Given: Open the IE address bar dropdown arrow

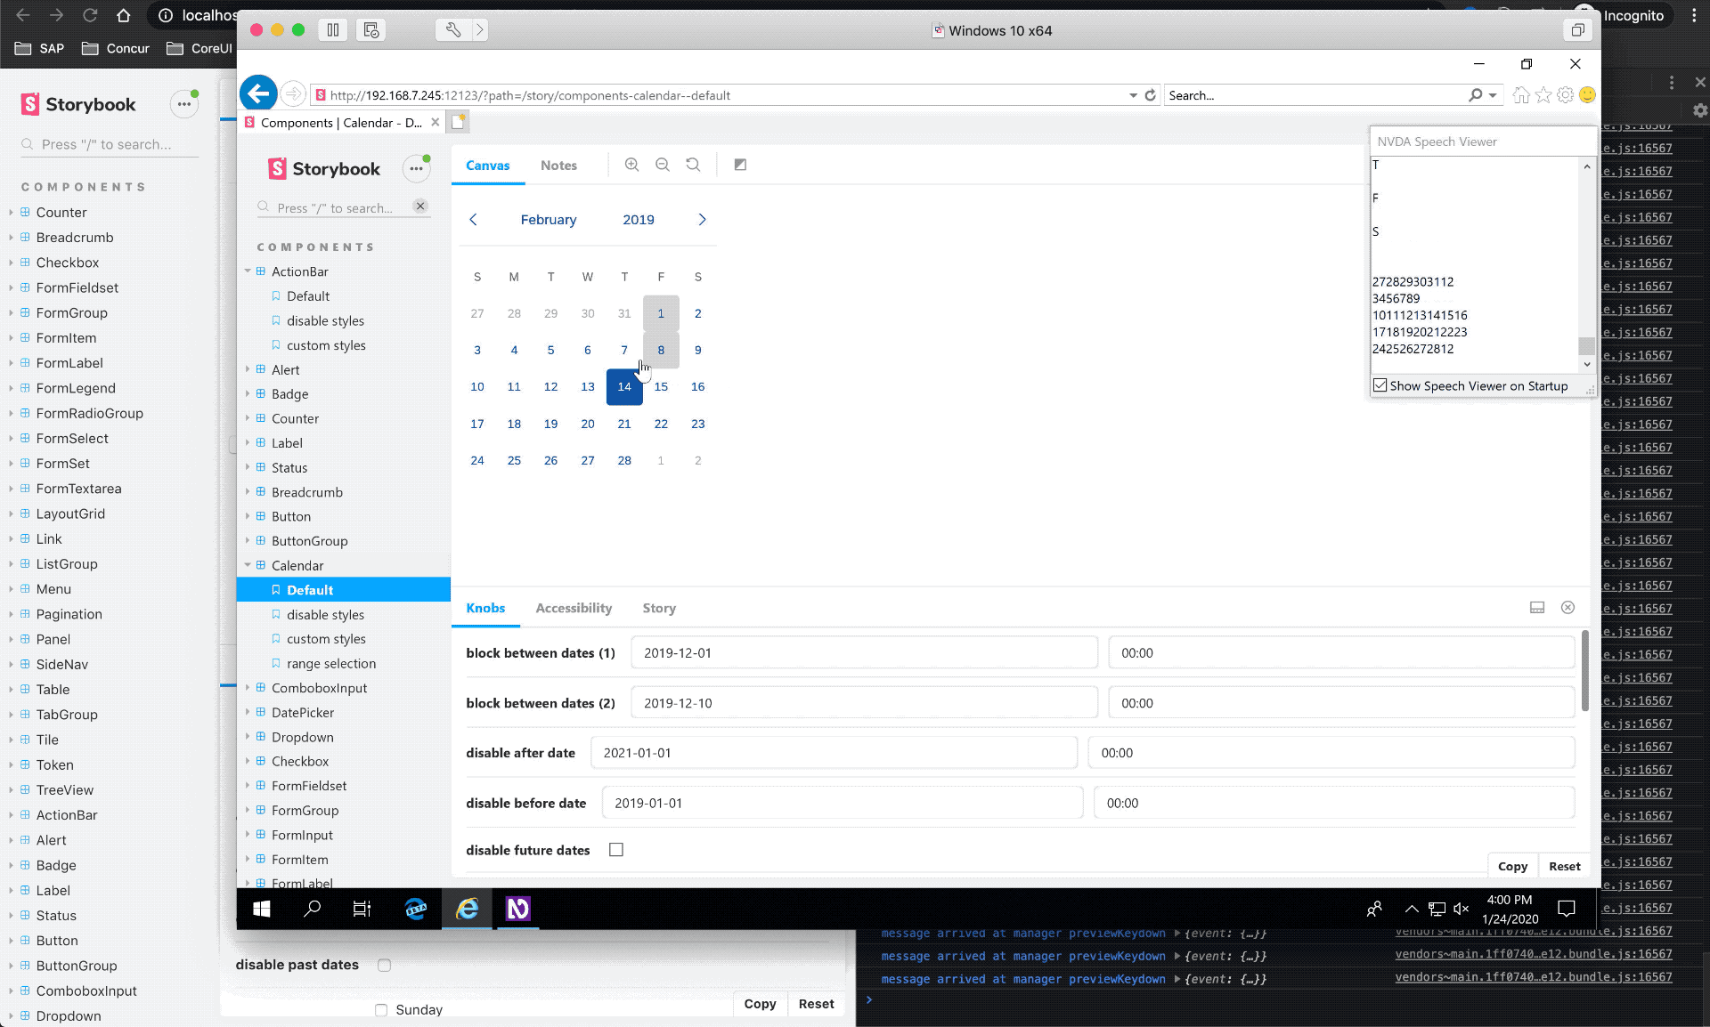Looking at the screenshot, I should [x=1133, y=95].
